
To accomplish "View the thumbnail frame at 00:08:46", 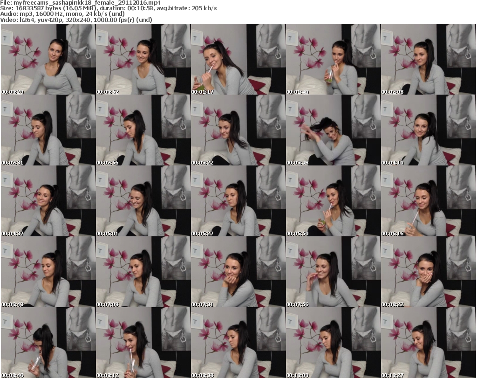I will pyautogui.click(x=48, y=343).
